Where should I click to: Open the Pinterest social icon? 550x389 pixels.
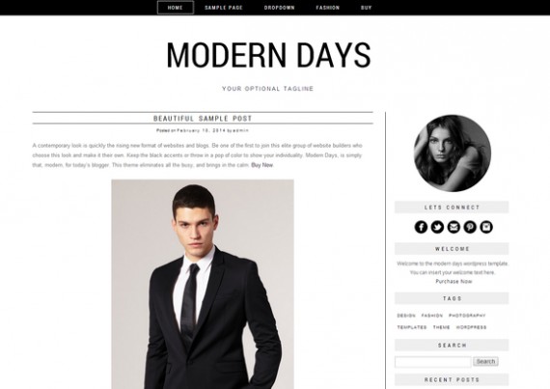pos(470,227)
